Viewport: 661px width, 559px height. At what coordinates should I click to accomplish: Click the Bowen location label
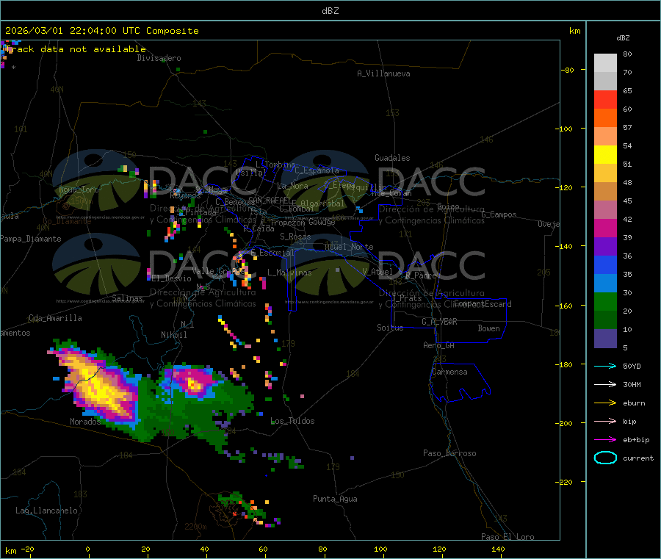[488, 328]
